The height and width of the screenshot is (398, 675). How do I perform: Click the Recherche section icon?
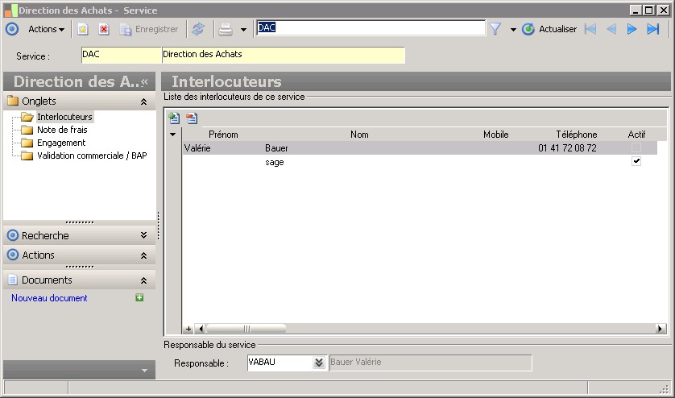tap(13, 235)
